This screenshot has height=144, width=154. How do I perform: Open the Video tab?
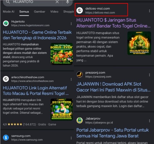[x=54, y=12]
